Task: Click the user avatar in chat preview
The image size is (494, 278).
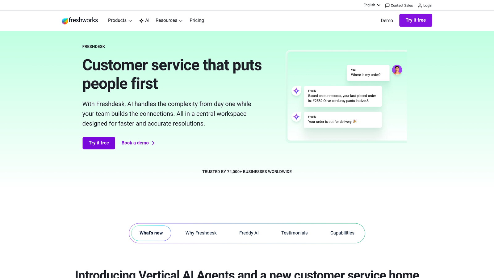Action: click(397, 70)
